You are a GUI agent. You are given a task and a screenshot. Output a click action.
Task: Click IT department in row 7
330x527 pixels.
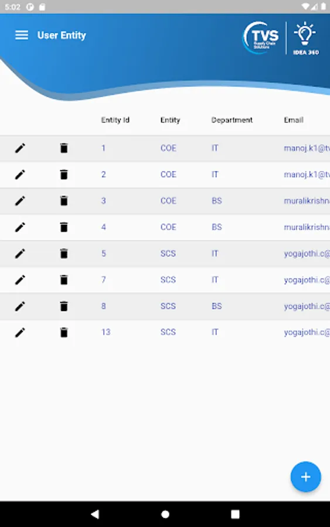[215, 280]
